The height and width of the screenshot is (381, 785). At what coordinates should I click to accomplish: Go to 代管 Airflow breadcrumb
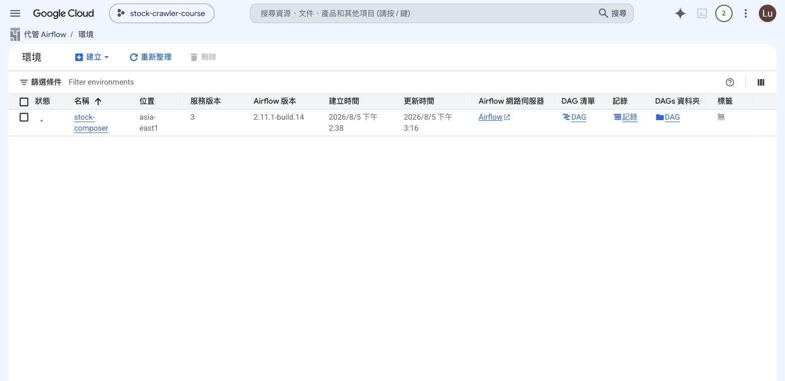coord(45,35)
